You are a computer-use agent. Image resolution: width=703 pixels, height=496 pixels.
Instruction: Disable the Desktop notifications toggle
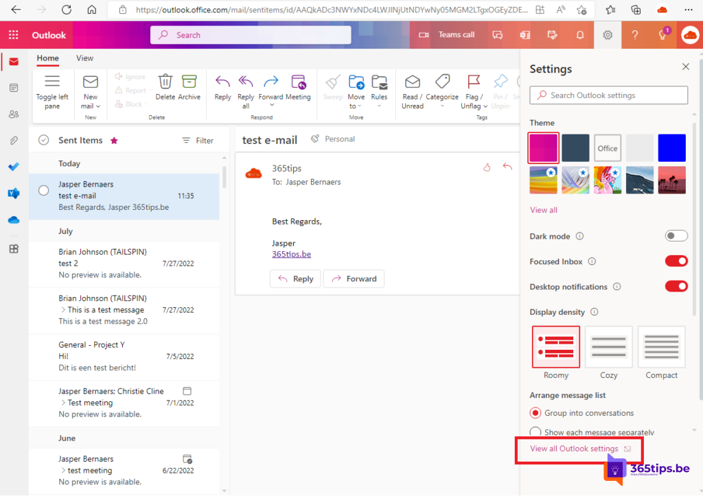676,287
